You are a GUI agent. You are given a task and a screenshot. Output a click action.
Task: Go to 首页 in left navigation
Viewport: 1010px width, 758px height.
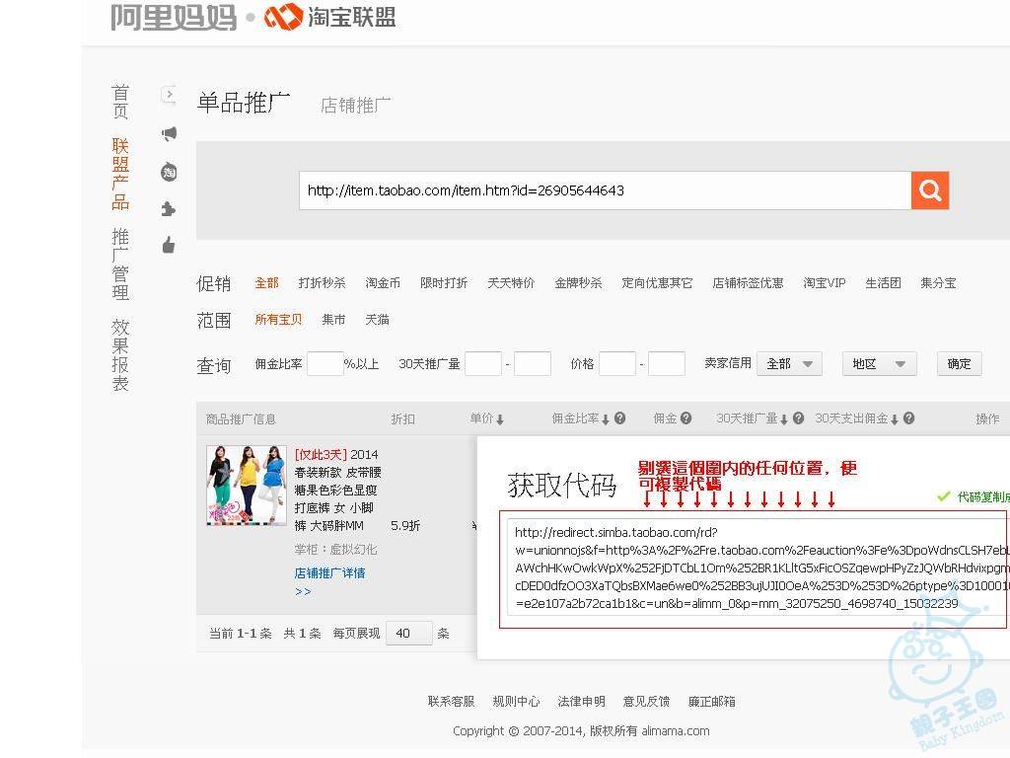point(120,102)
